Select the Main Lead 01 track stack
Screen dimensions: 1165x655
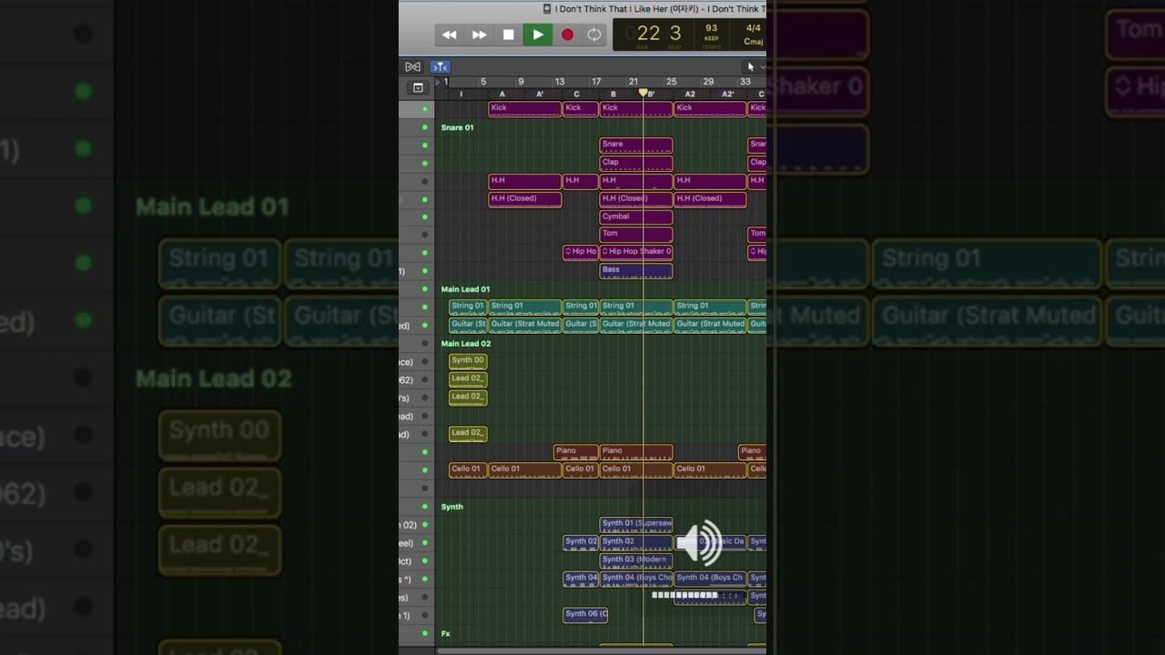point(465,289)
